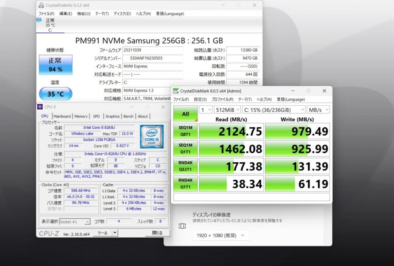Image resolution: width=394 pixels, height=266 pixels.
Task: Open 設定(S) menu in CrystalDiskMark
Action: pos(200,99)
